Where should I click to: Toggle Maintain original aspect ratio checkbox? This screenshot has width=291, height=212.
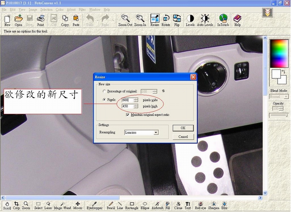128,115
